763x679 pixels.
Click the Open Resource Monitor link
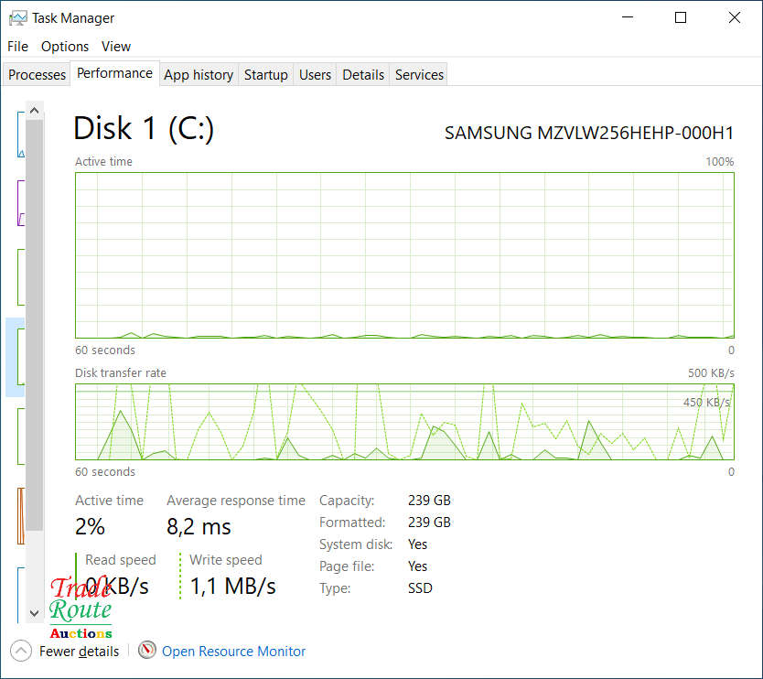tap(233, 652)
